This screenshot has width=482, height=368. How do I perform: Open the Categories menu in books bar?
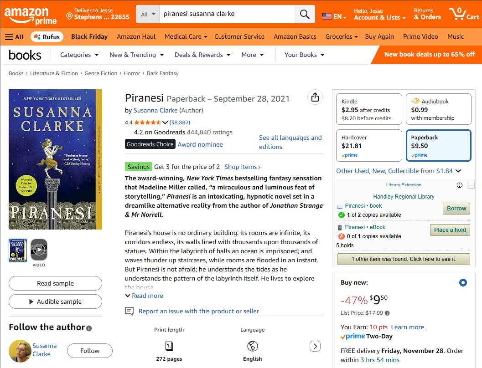[79, 55]
